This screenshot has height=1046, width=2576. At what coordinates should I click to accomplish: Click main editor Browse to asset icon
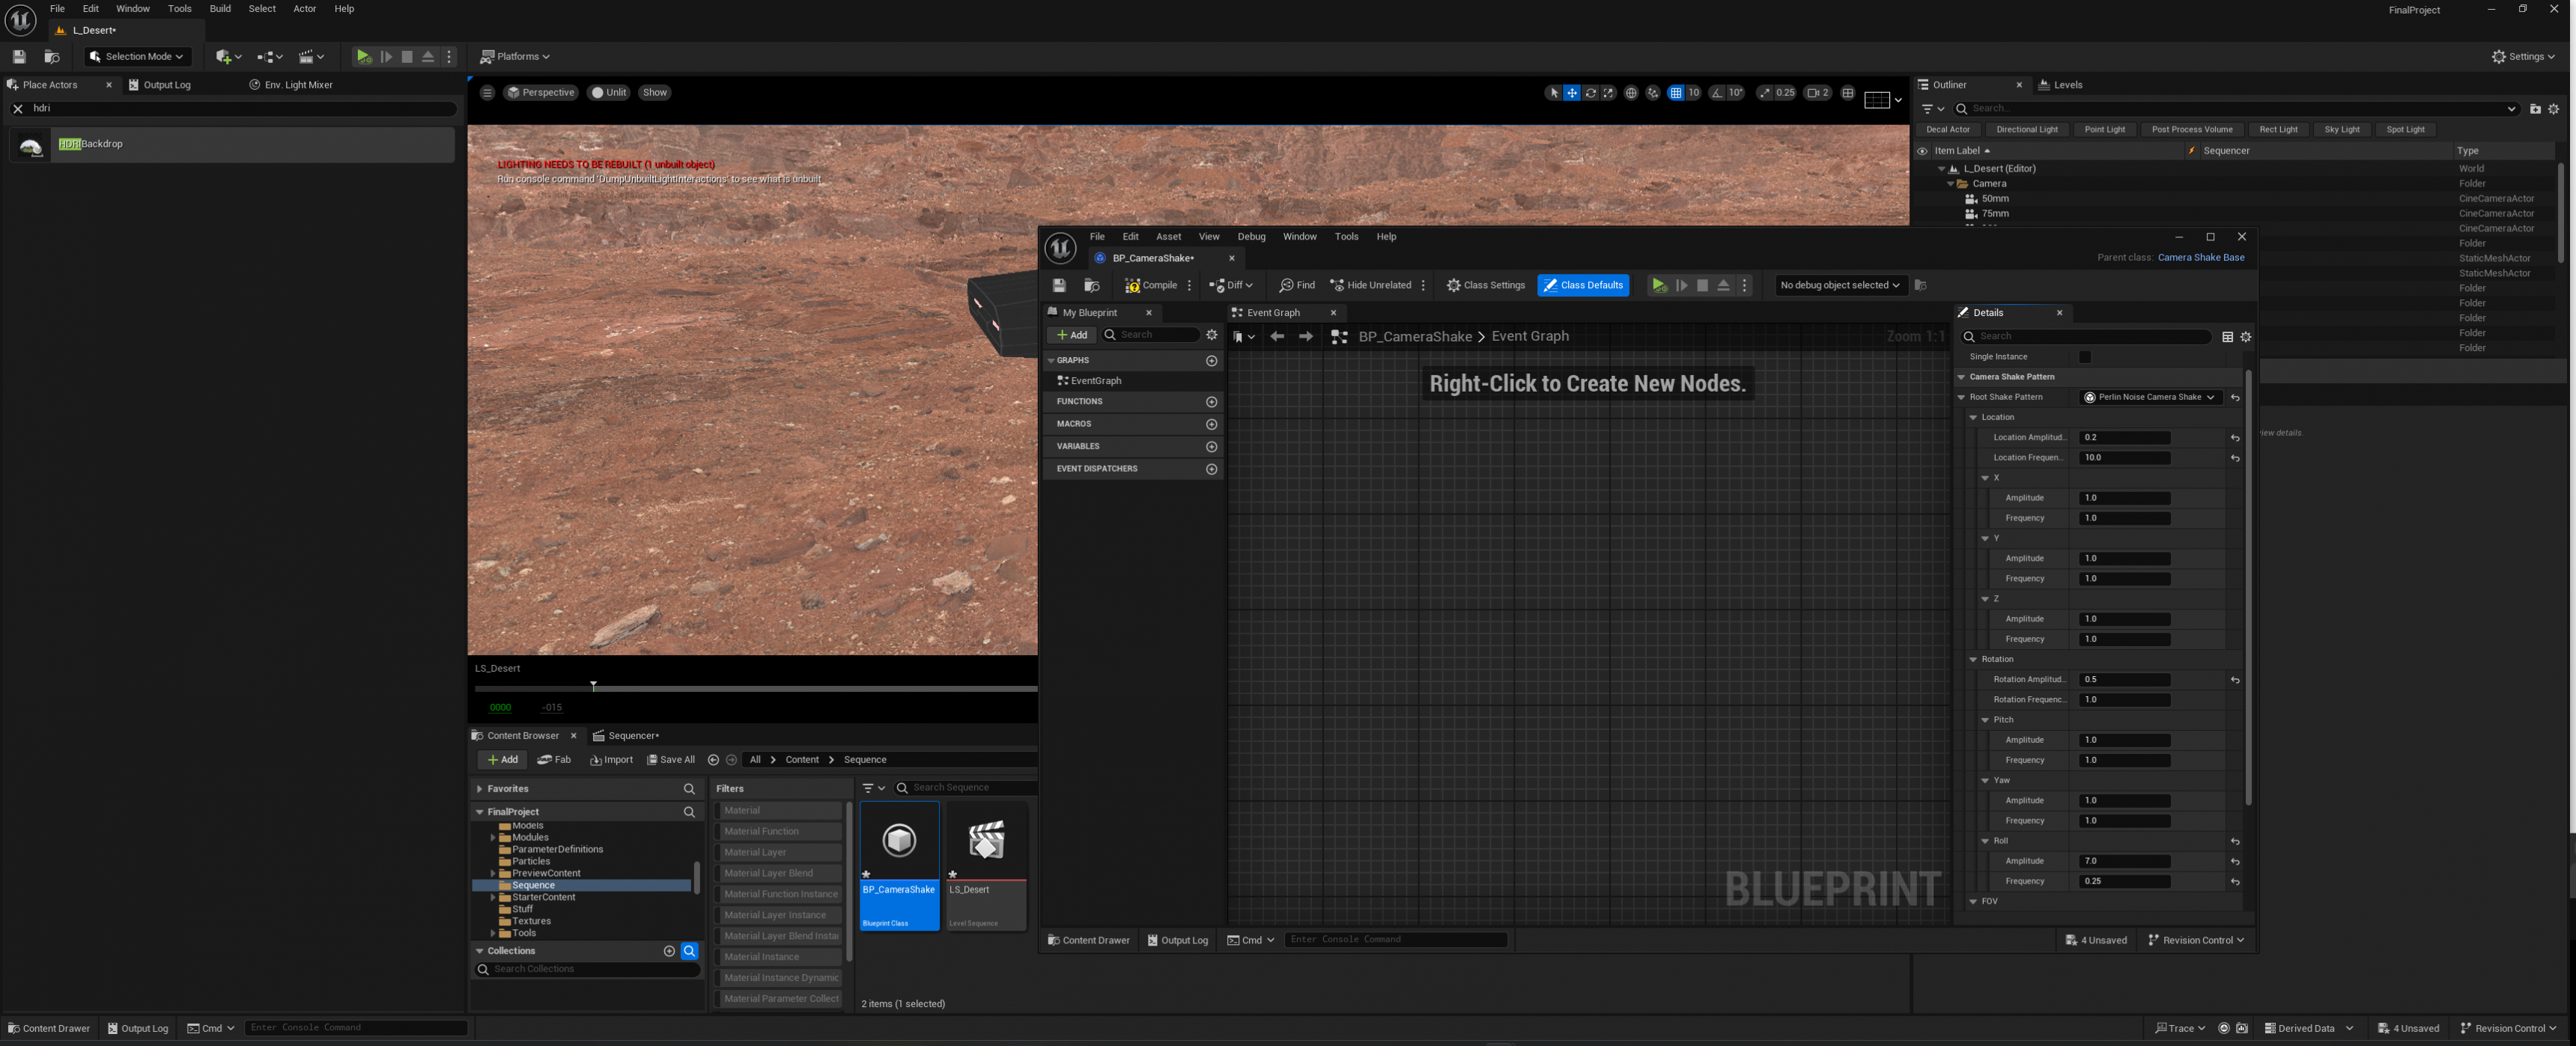point(52,57)
